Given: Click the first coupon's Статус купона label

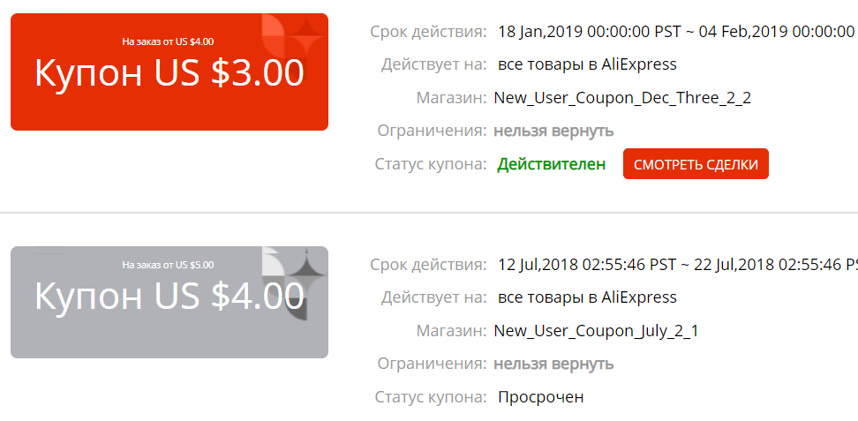Looking at the screenshot, I should tap(431, 164).
